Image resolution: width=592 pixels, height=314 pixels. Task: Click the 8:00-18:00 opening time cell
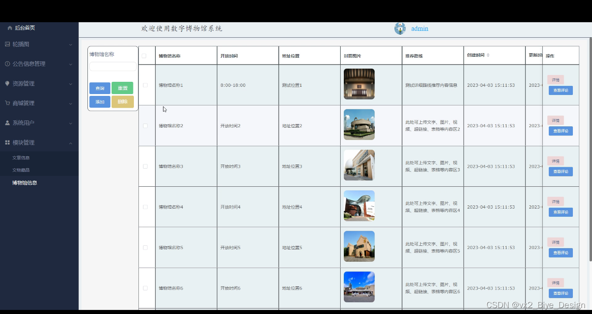pyautogui.click(x=233, y=85)
